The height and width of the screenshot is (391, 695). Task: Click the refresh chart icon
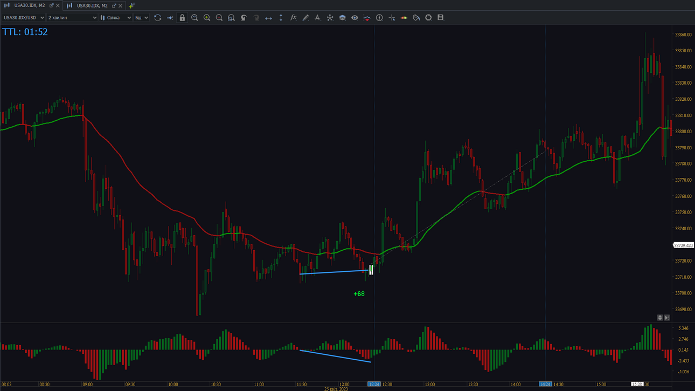[158, 18]
